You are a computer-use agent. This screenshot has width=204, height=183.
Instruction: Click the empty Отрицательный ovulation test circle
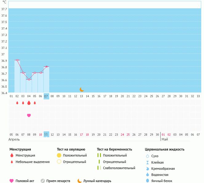click(59, 161)
